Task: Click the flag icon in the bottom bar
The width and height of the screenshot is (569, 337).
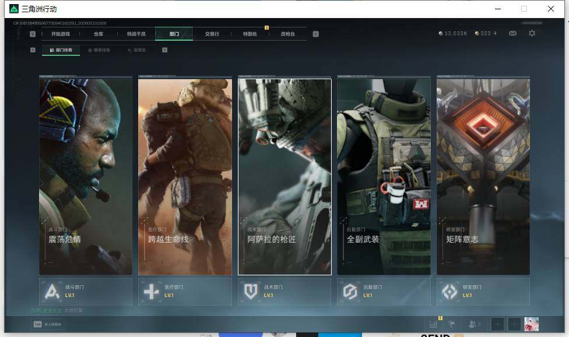Action: click(x=452, y=324)
